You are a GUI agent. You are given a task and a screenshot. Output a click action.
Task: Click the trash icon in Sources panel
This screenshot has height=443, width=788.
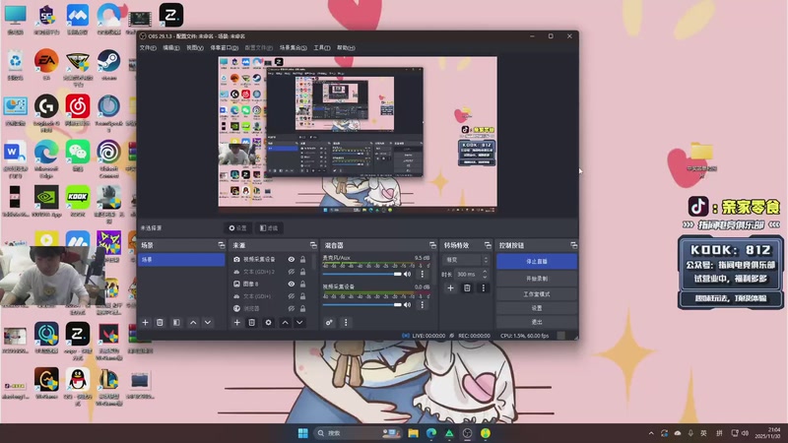point(252,323)
